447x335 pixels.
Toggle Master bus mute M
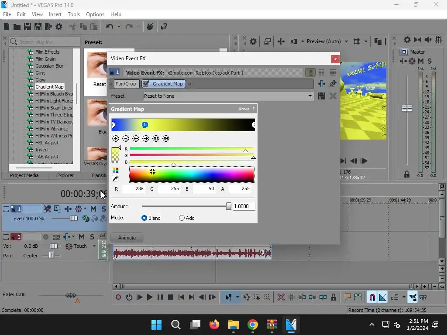point(421,61)
